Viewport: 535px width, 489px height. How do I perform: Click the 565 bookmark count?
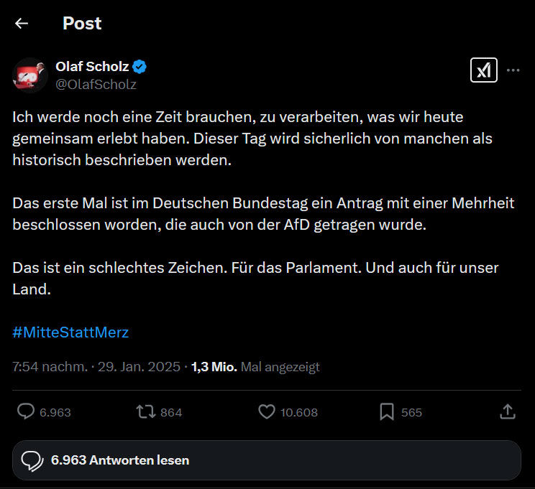[x=411, y=412]
